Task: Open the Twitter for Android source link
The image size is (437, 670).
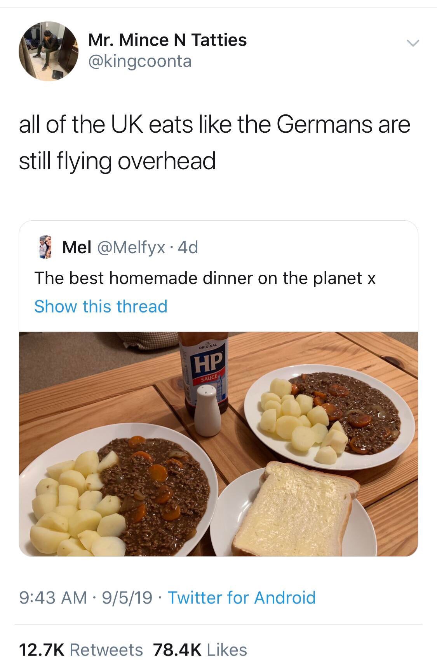Action: [x=241, y=597]
